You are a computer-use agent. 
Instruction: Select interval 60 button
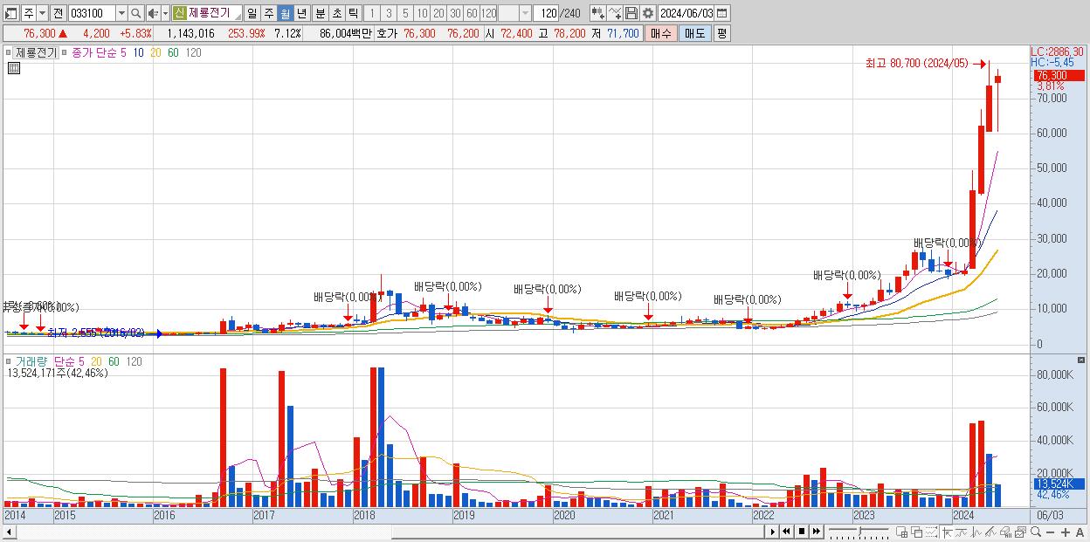(x=472, y=13)
